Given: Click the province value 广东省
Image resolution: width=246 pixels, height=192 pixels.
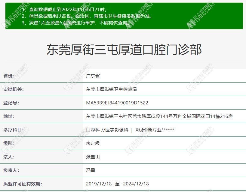Looking at the screenshot, I should [93, 76].
